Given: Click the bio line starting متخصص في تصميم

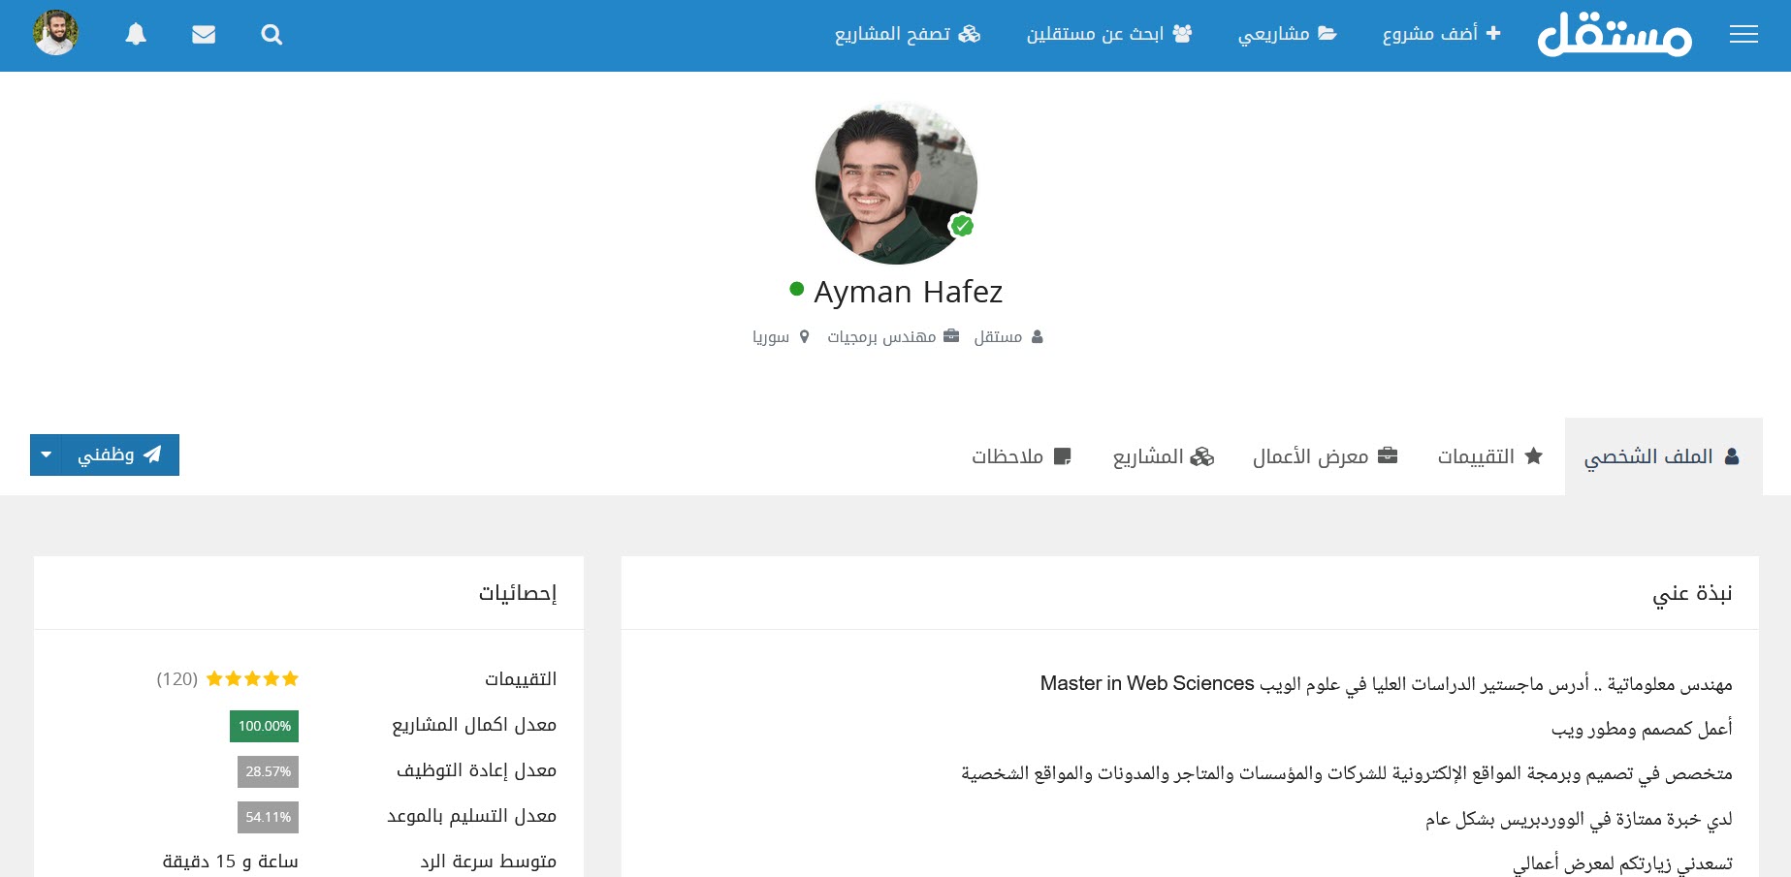Looking at the screenshot, I should [1347, 773].
